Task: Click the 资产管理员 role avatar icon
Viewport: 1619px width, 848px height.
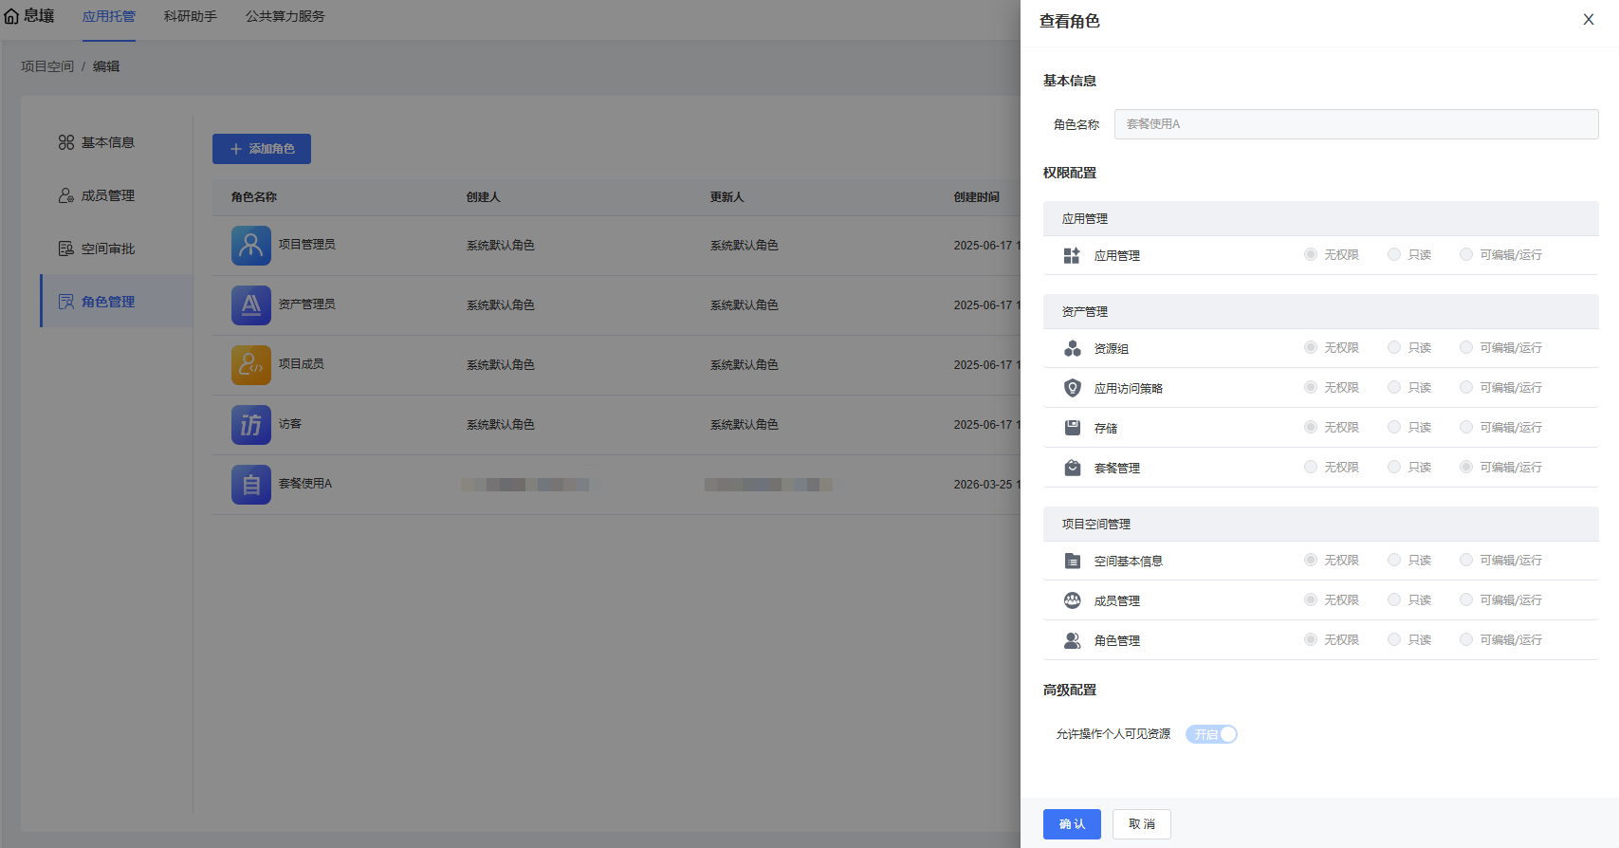Action: click(250, 305)
